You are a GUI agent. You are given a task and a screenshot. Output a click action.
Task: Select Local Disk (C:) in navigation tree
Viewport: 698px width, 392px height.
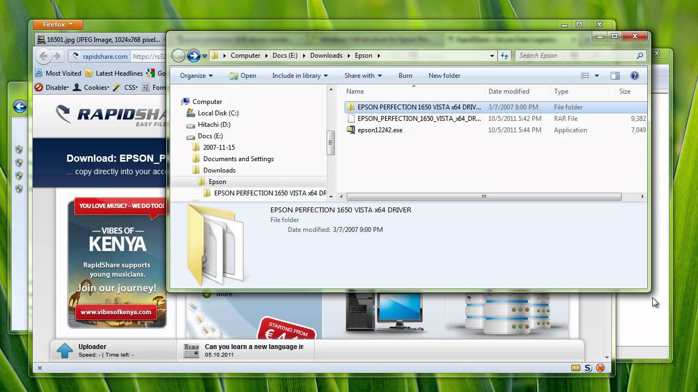click(x=218, y=113)
